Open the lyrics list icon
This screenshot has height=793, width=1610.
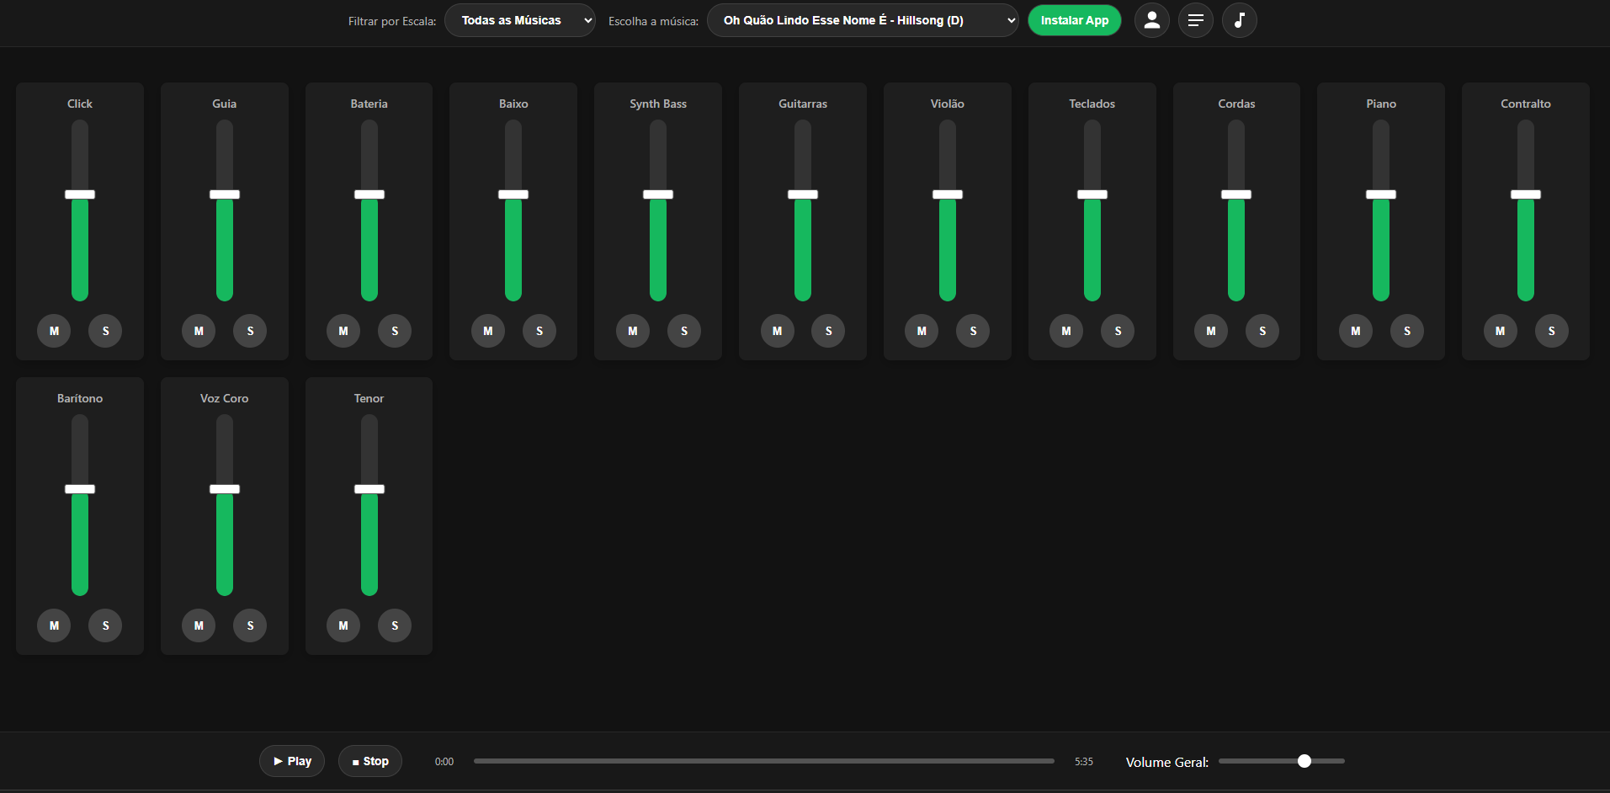pos(1195,20)
